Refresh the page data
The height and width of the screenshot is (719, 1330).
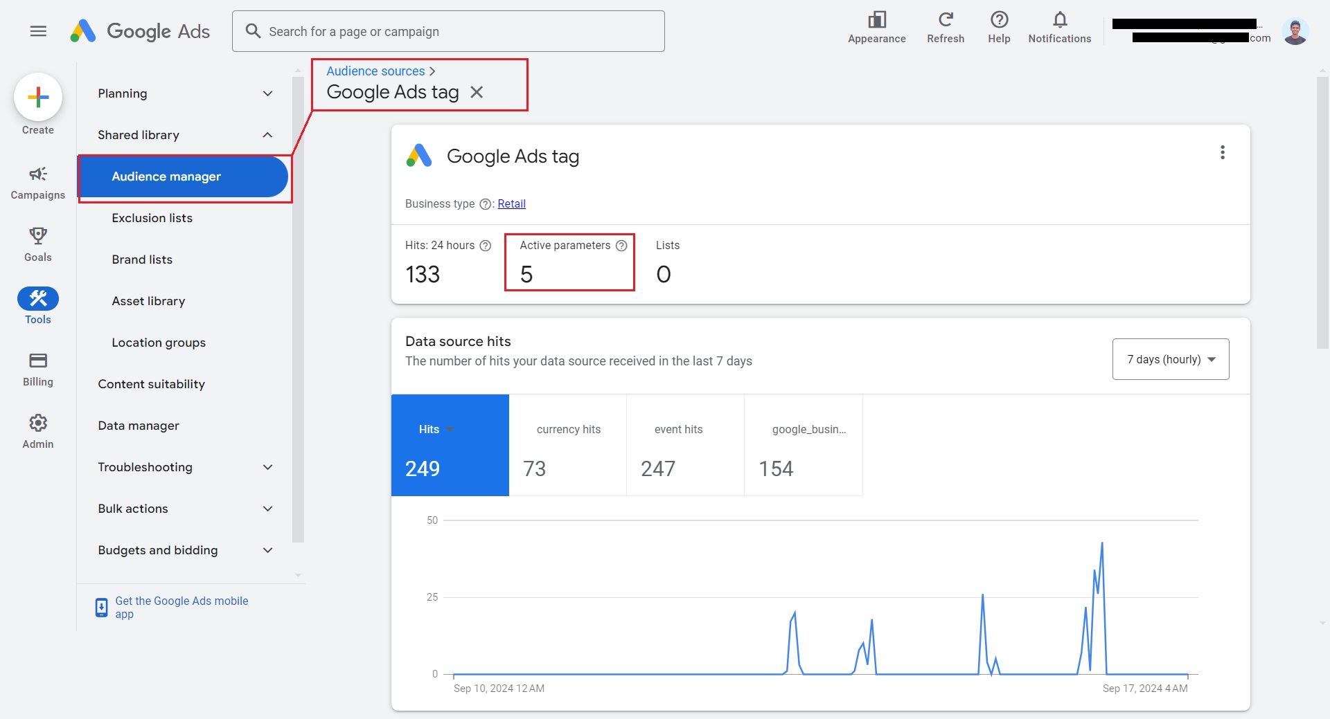click(x=946, y=28)
